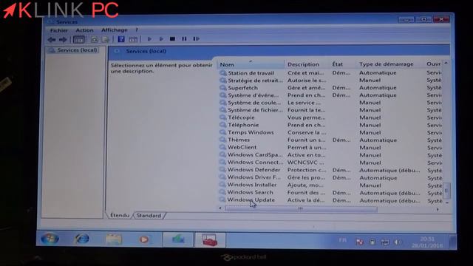Image resolution: width=473 pixels, height=266 pixels.
Task: Click the second play icon in the toolbar
Action: click(x=161, y=39)
